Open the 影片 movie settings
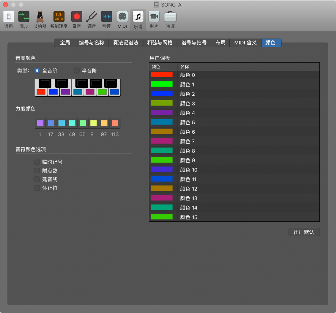This screenshot has height=313, width=336. click(154, 20)
